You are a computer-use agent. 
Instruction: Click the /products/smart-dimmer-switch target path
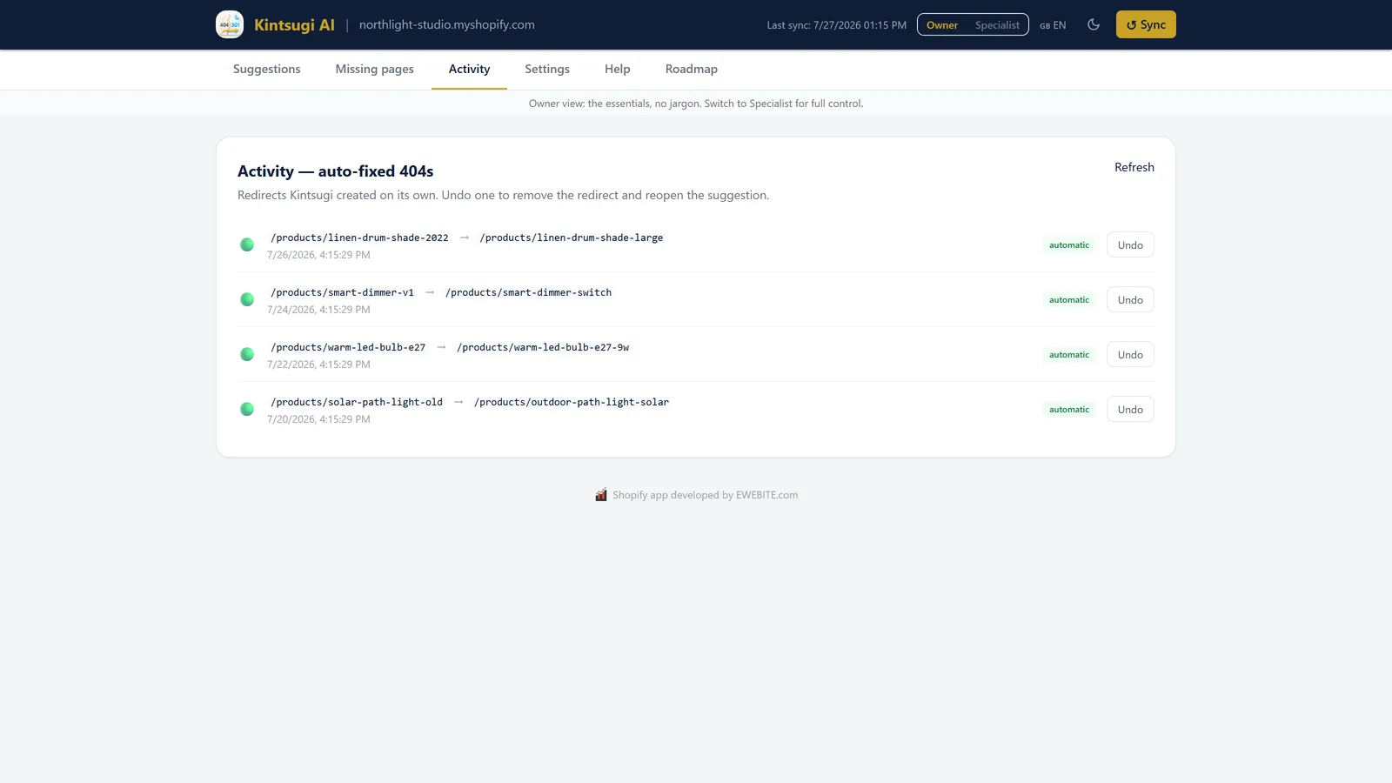pos(529,292)
